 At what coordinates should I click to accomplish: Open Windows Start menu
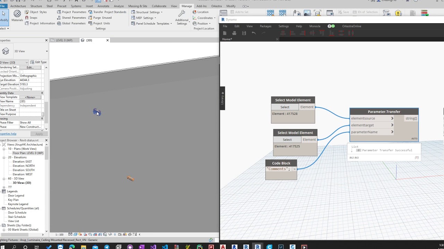click(x=2, y=247)
